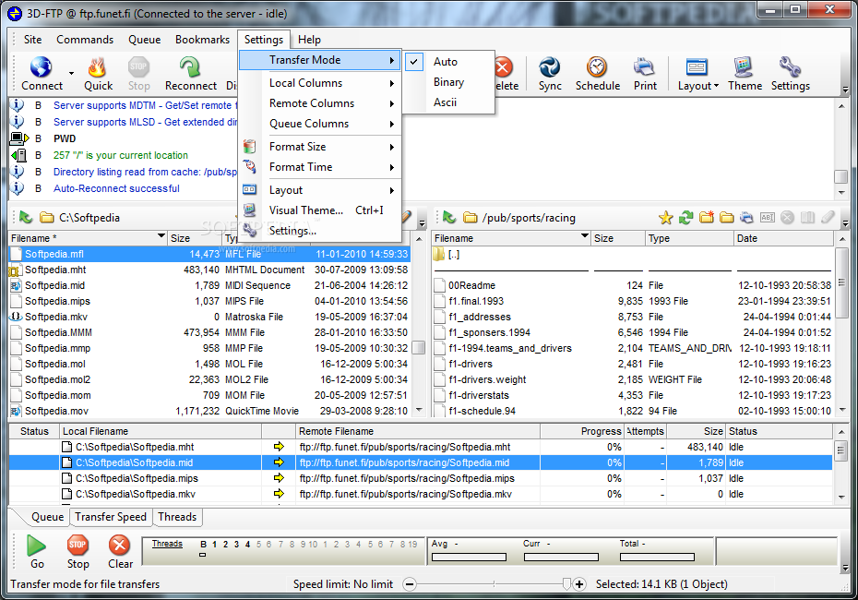This screenshot has height=600, width=858.
Task: Open the Queue menu in menu bar
Action: [145, 40]
